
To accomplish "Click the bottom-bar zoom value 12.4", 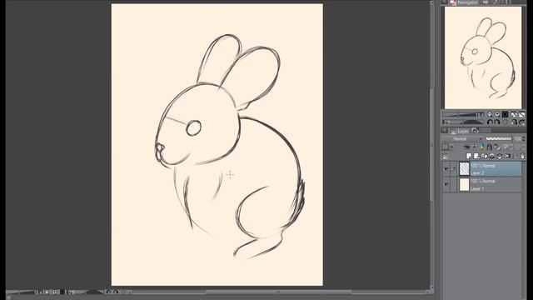I will click(x=38, y=292).
